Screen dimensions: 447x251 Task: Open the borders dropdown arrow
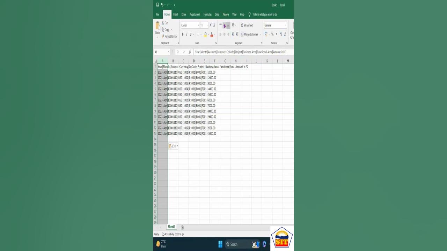201,34
